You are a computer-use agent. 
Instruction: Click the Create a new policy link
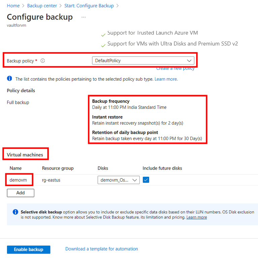coord(175,69)
